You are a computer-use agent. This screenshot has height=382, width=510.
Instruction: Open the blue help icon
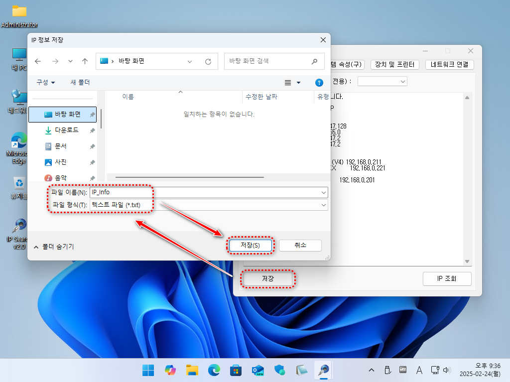point(319,83)
